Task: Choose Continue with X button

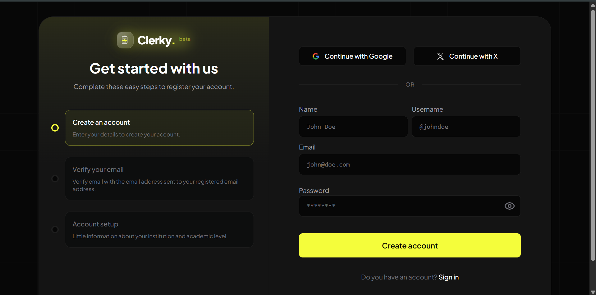Action: tap(467, 56)
